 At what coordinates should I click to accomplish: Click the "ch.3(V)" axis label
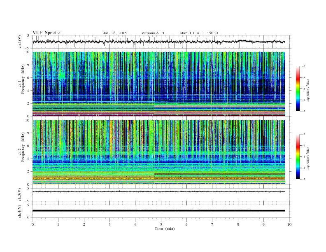(x=20, y=195)
